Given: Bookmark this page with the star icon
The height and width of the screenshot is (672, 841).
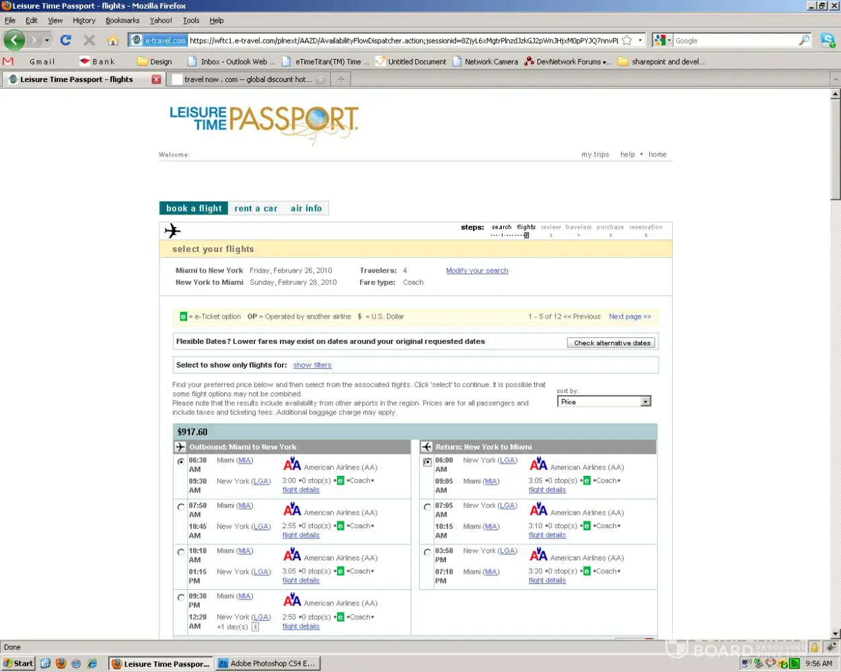Looking at the screenshot, I should click(626, 40).
